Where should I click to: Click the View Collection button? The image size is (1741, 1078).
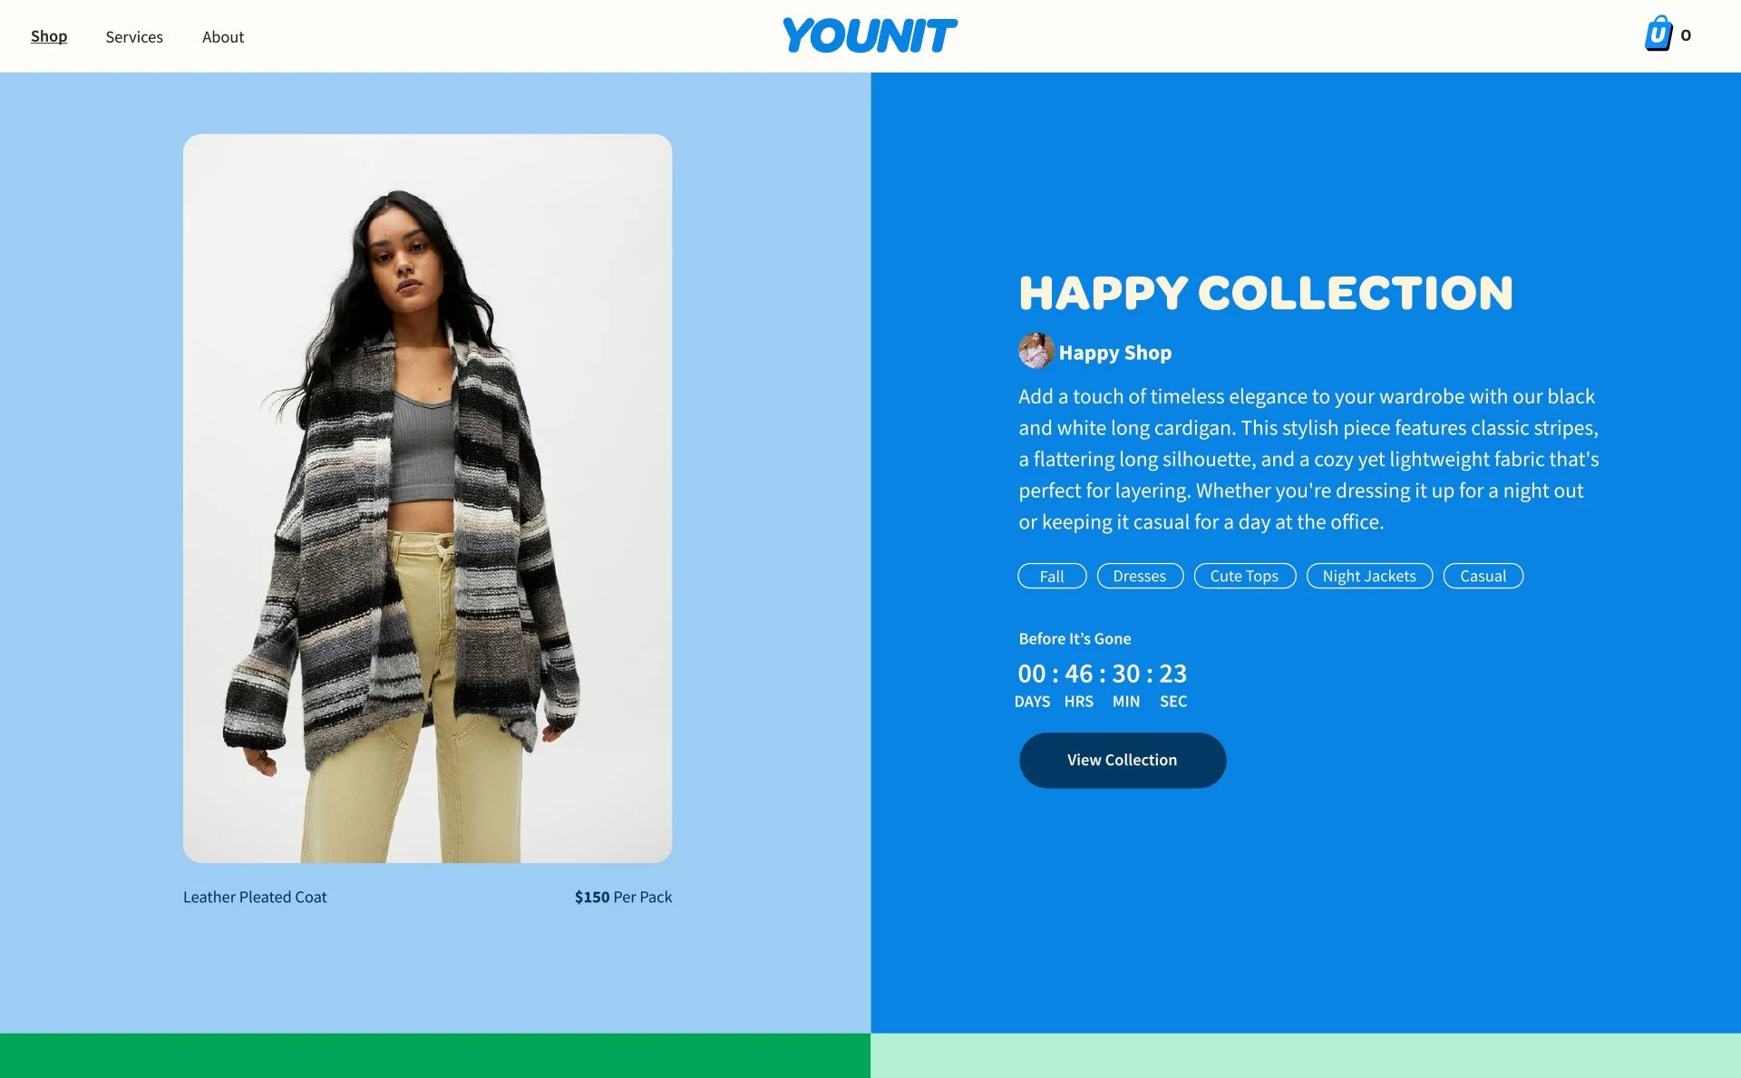tap(1123, 760)
